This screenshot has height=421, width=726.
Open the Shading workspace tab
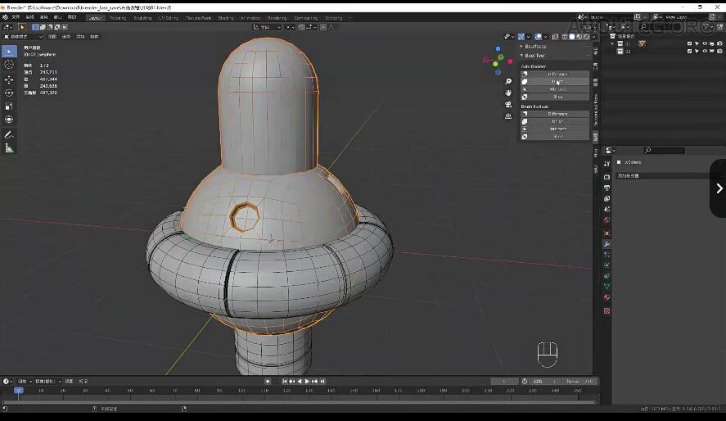tap(225, 17)
